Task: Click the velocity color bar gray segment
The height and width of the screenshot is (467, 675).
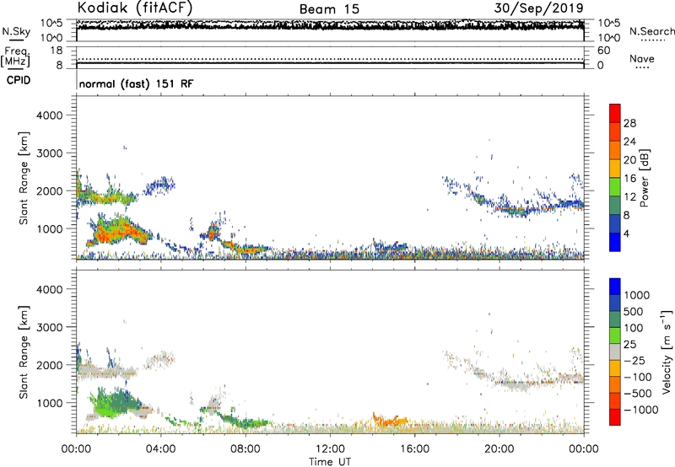Action: point(615,352)
